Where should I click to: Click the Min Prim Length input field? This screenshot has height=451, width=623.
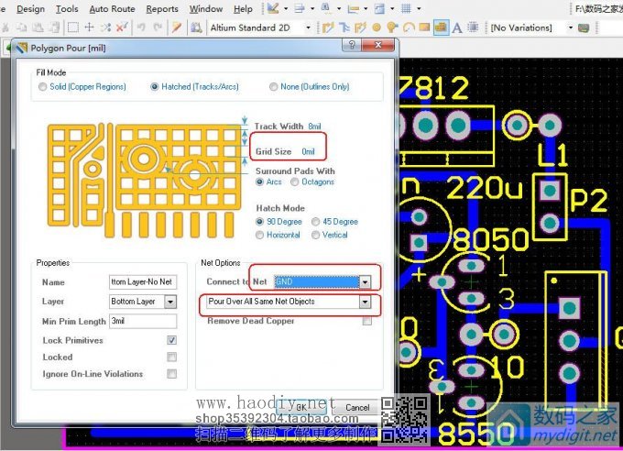[142, 321]
